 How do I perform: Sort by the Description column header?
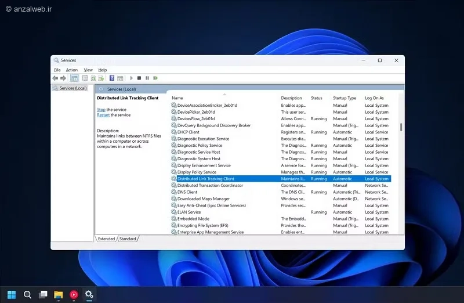[x=291, y=98]
